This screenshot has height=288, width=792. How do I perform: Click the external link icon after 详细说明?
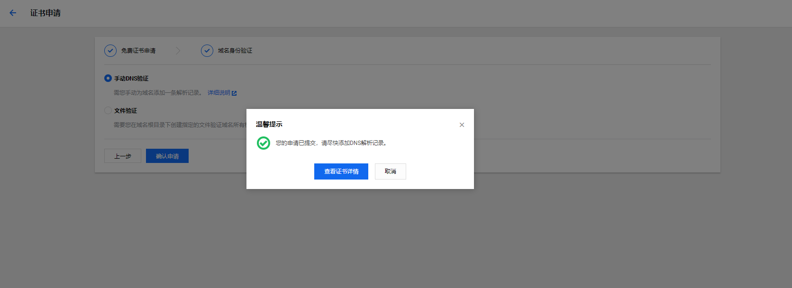pyautogui.click(x=234, y=93)
